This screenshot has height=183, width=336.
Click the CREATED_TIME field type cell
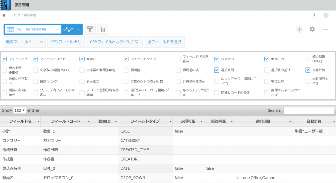[x=145, y=150]
